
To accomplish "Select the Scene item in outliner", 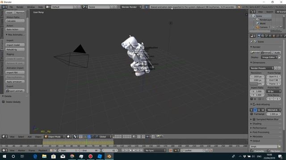I will point(259,16).
